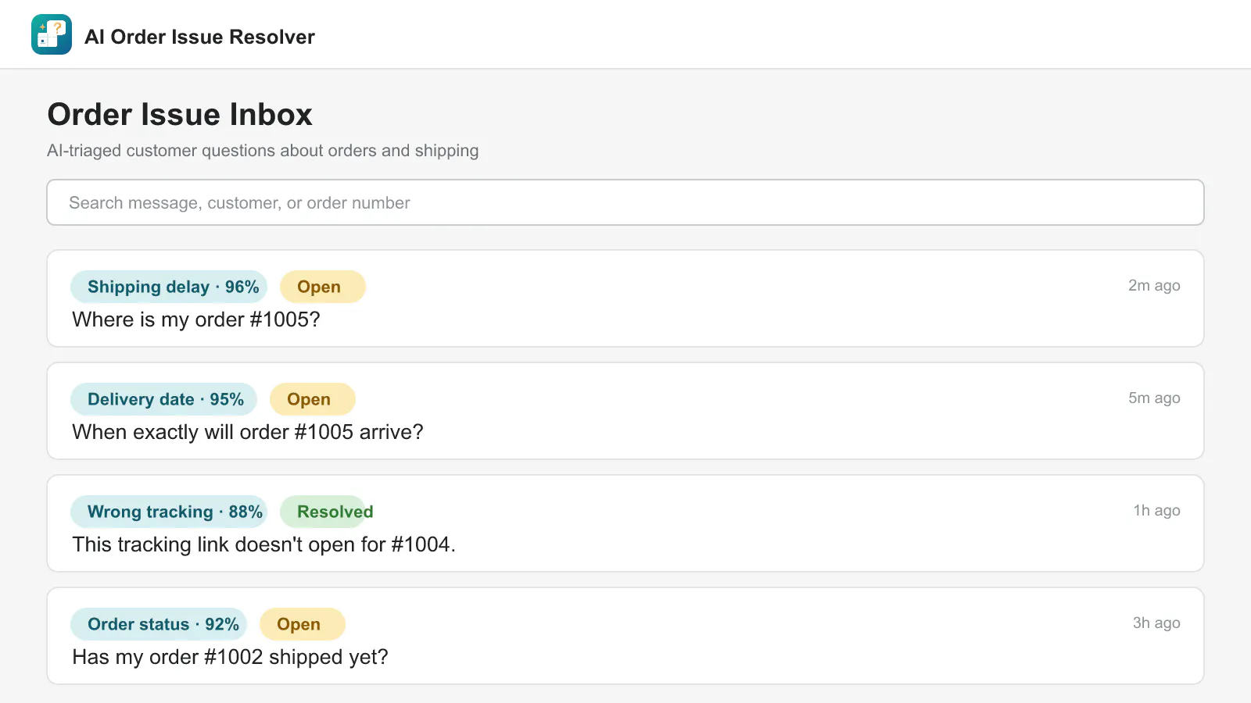
Task: Open the 'Where is my order #1005?' issue
Action: [625, 298]
